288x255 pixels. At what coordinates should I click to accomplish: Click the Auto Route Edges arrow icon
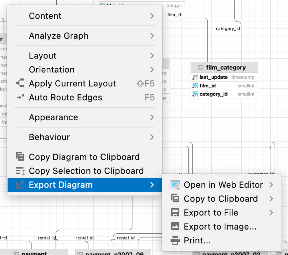pos(20,97)
